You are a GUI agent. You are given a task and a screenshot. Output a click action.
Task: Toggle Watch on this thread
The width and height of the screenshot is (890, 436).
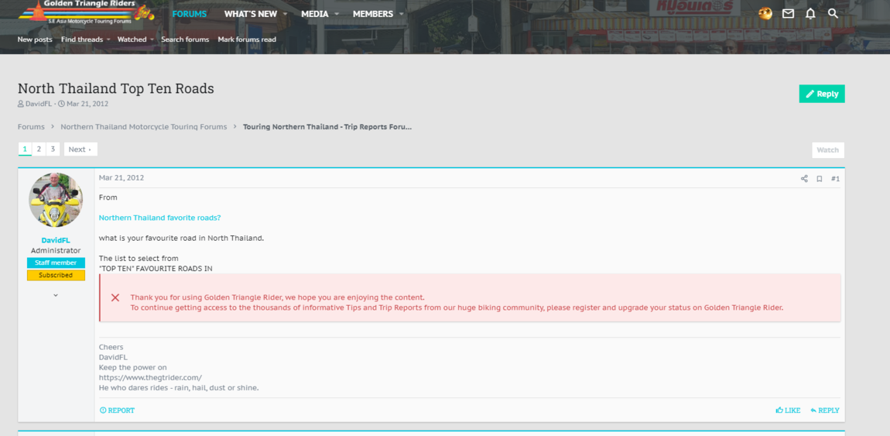827,150
